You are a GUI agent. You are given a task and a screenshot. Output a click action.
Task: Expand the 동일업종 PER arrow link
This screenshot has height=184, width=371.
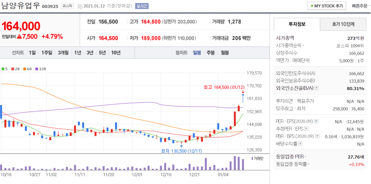(305, 156)
